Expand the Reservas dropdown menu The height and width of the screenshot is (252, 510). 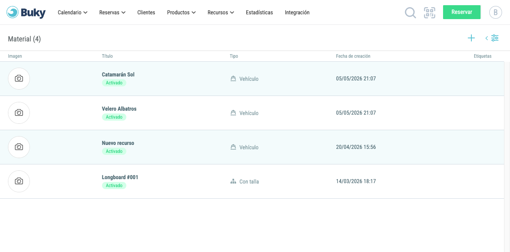(112, 12)
